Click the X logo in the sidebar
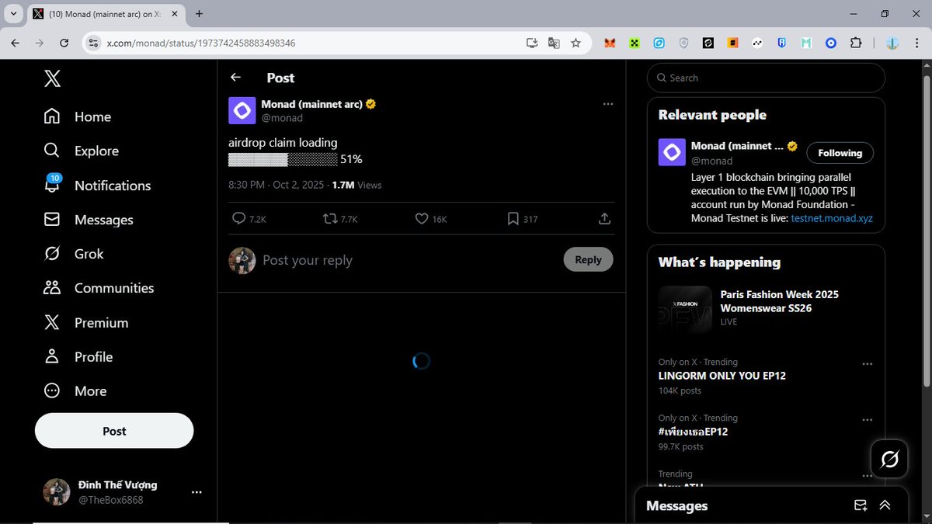The width and height of the screenshot is (932, 524). click(x=52, y=78)
